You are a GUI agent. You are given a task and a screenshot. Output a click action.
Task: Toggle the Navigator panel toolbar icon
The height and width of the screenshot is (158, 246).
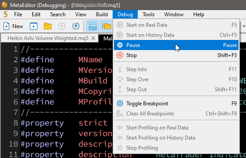click(92, 26)
